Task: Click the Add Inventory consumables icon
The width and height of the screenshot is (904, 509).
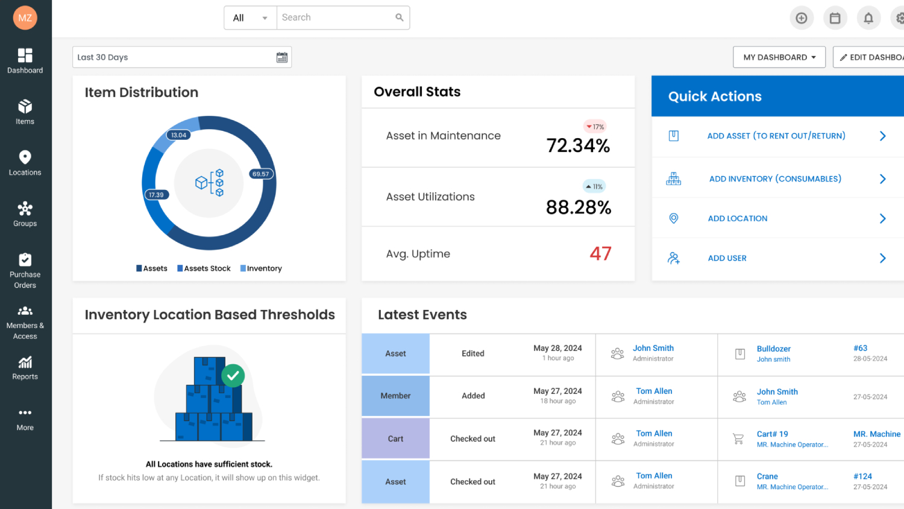Action: [673, 179]
